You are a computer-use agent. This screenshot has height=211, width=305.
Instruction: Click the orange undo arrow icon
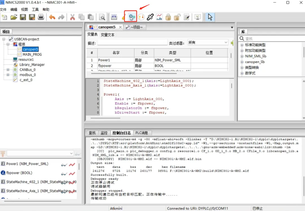click(52, 17)
